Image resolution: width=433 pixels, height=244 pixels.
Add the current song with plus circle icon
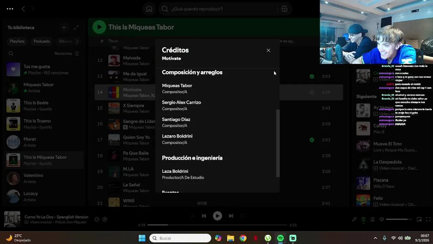(105, 219)
